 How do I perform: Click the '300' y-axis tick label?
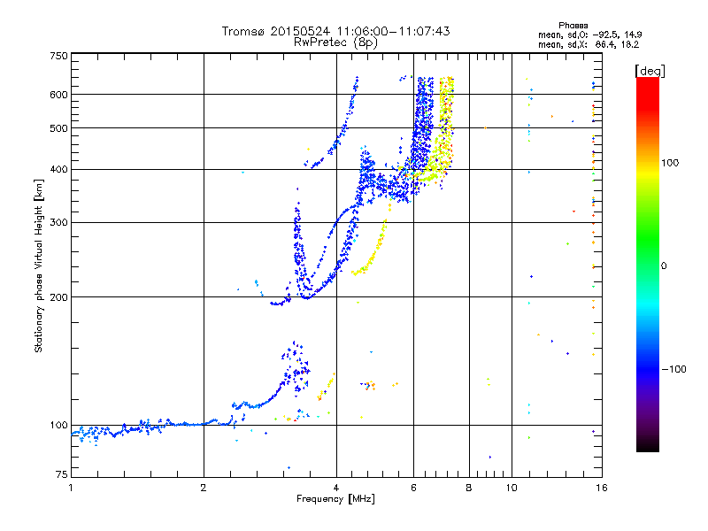point(59,223)
